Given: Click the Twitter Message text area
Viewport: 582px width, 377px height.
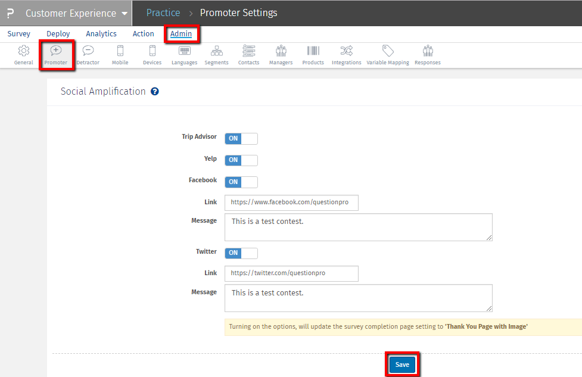Looking at the screenshot, I should point(359,298).
